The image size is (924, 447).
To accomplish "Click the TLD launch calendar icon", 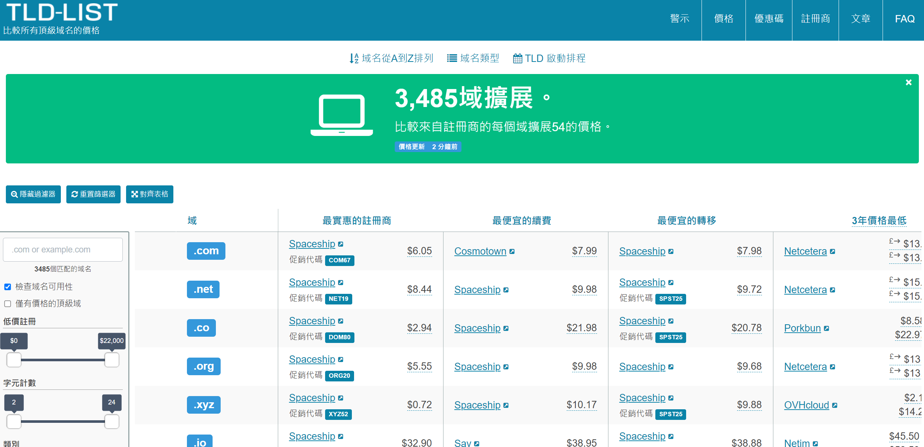I will (x=518, y=58).
